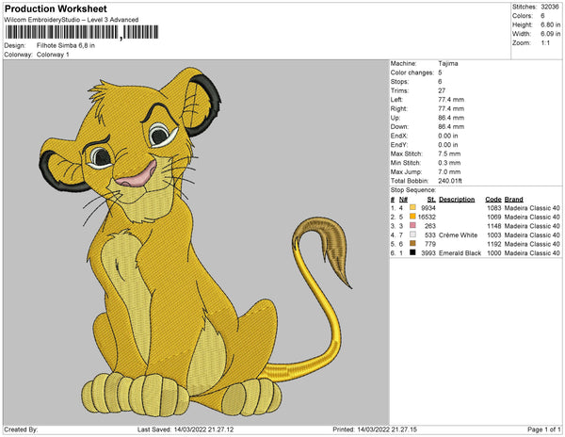Click thread code '1148'
The width and height of the screenshot is (565, 437).
[x=494, y=226]
